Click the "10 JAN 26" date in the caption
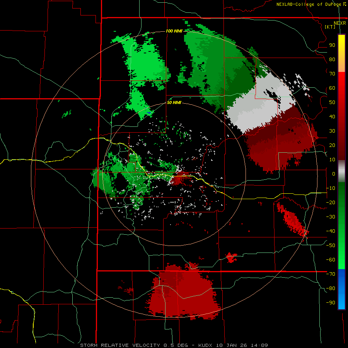The height and width of the screenshot is (348, 348). pyautogui.click(x=232, y=345)
